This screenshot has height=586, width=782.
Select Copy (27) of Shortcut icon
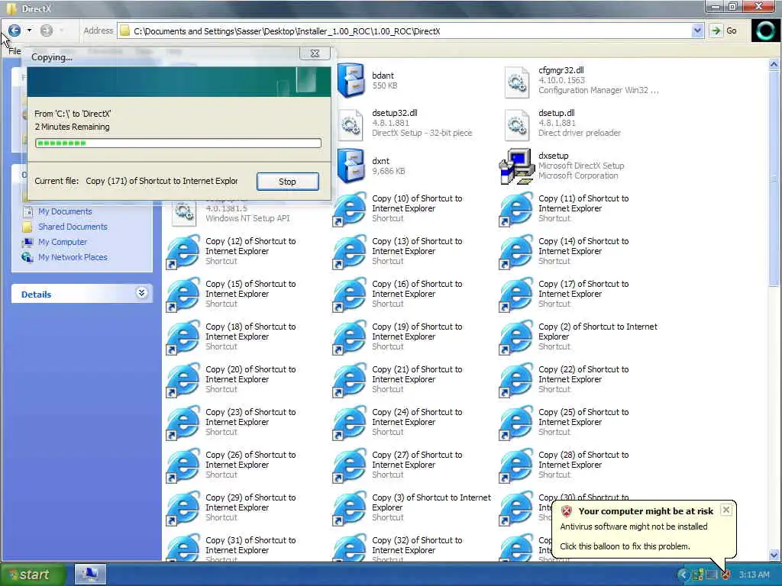coord(350,465)
